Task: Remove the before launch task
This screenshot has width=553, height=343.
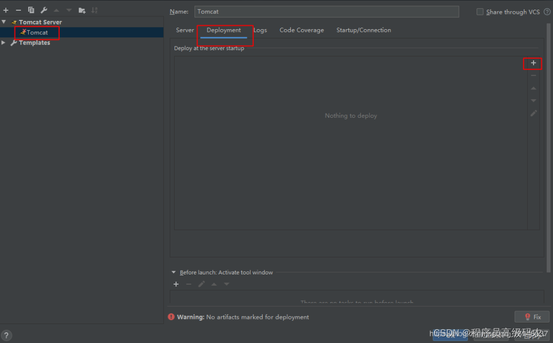Action: coord(188,284)
